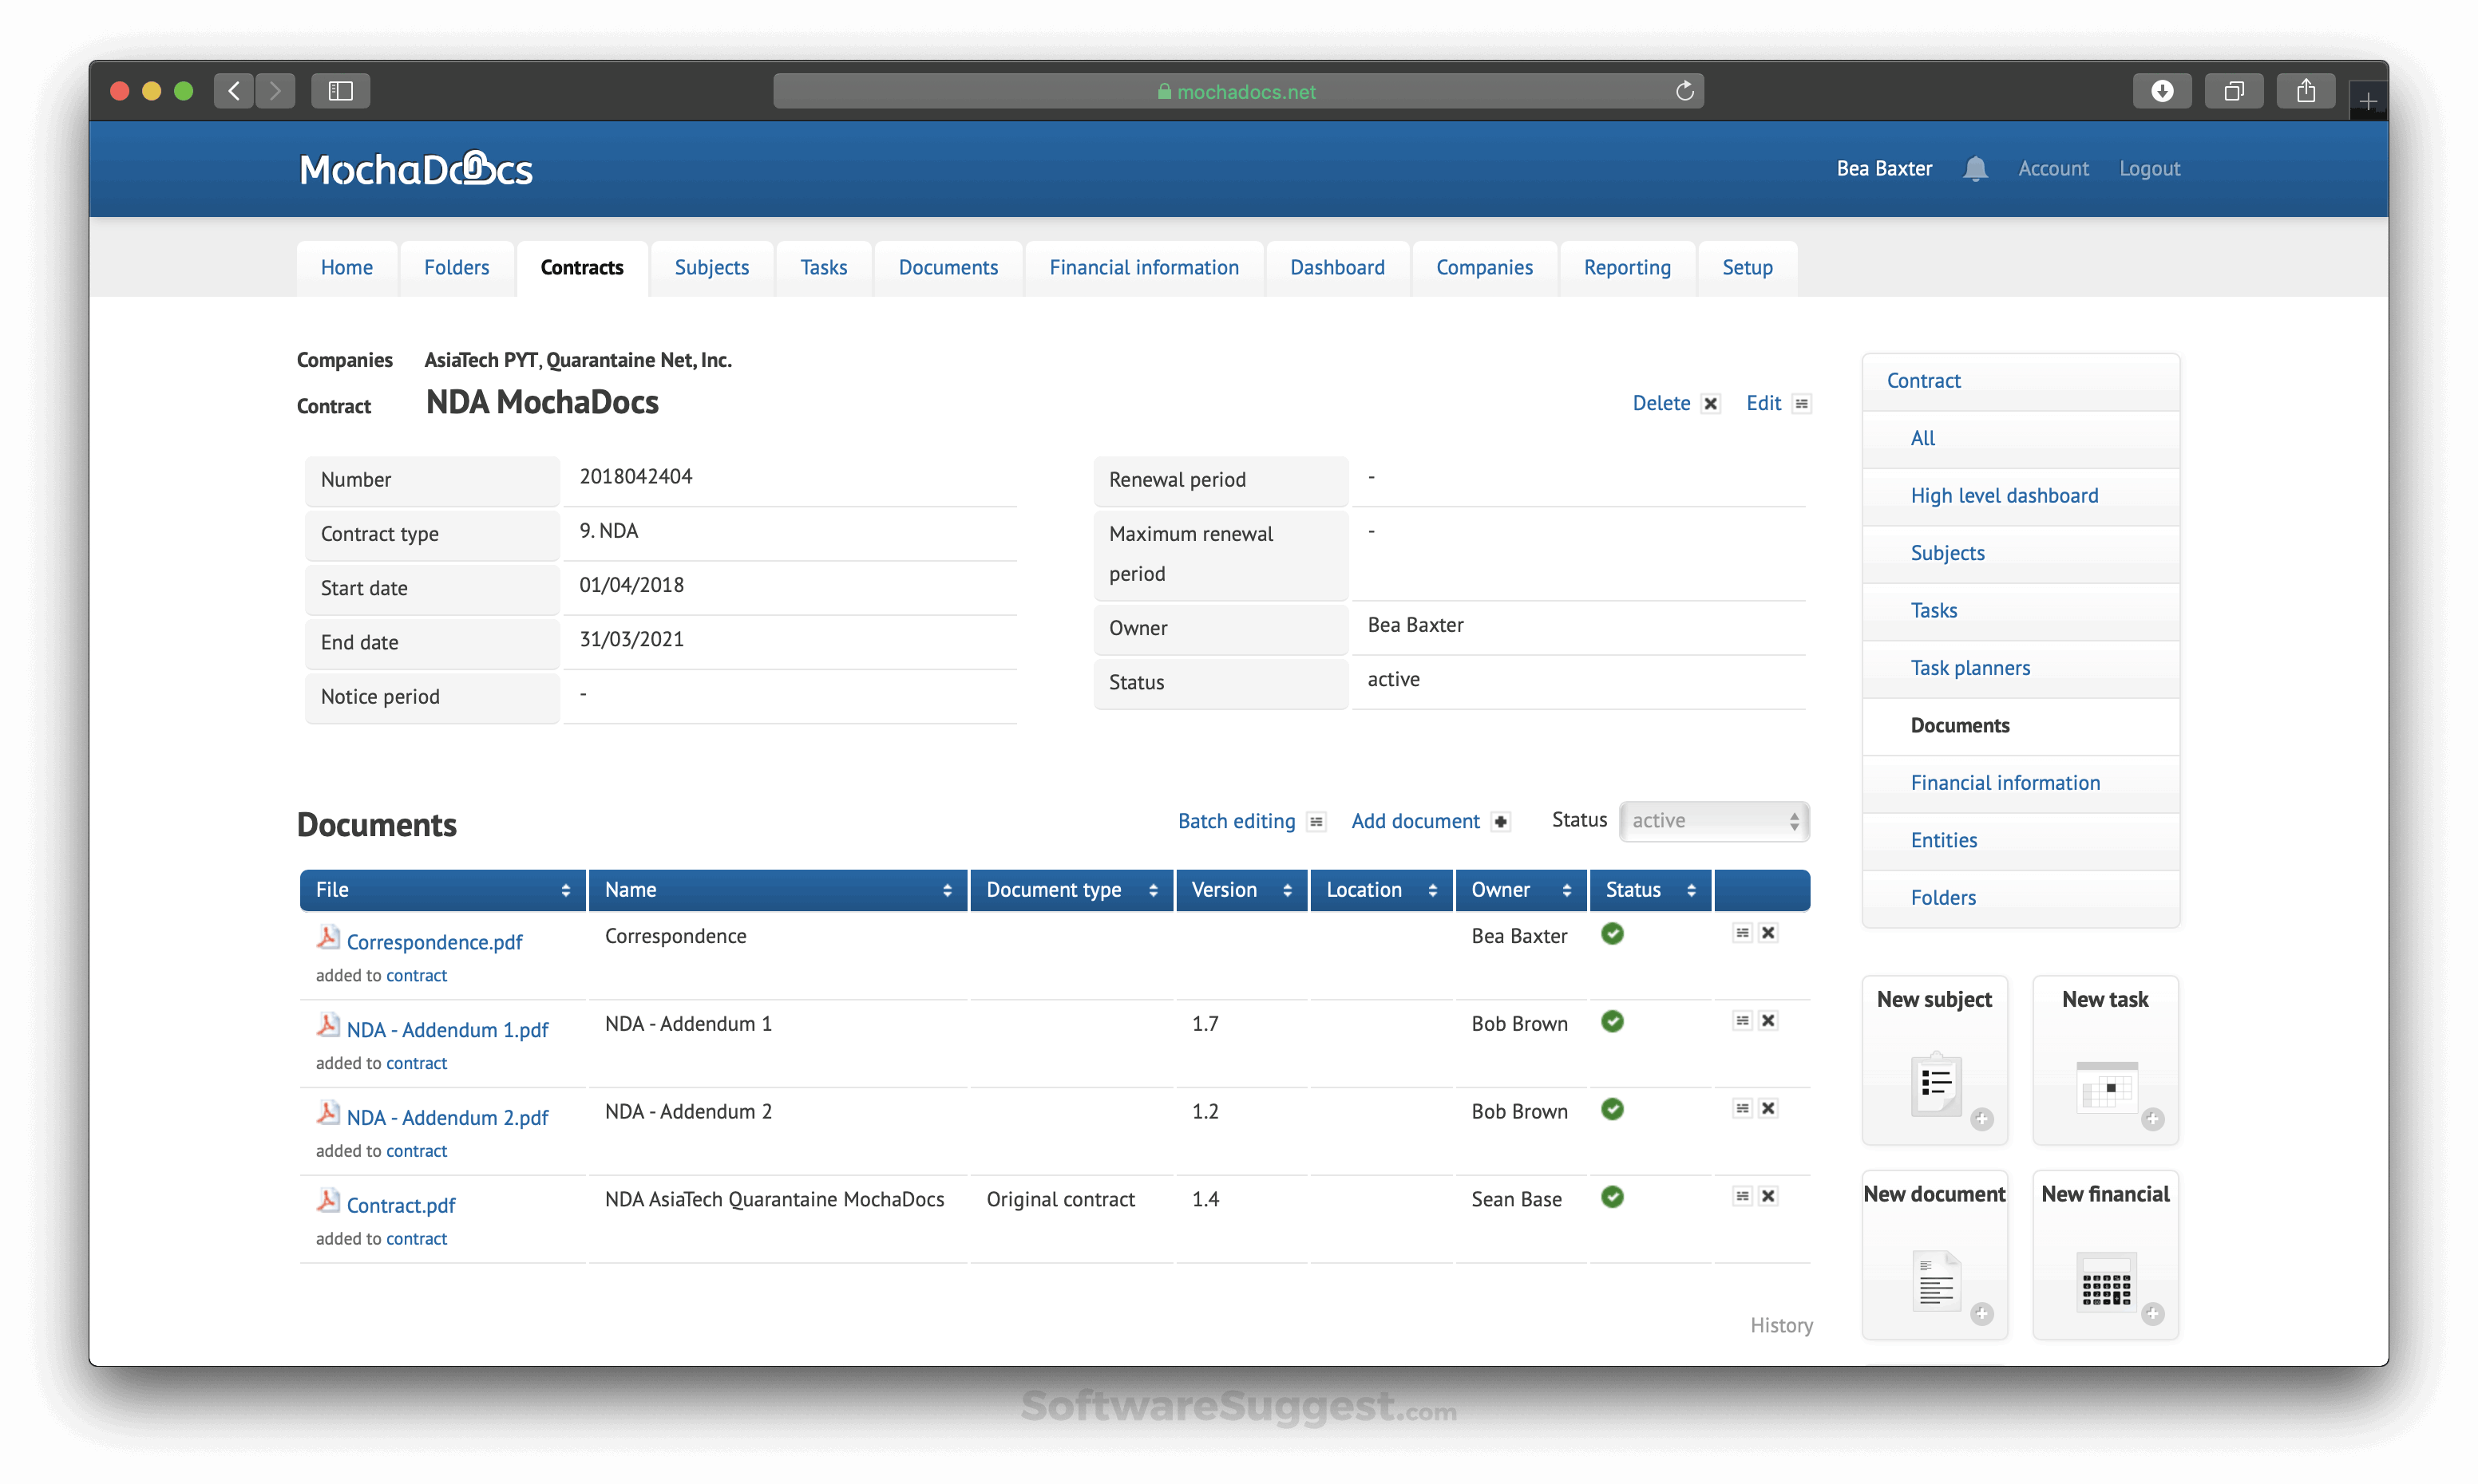Sort the documents by the Owner column
This screenshot has width=2478, height=1484.
(1522, 890)
